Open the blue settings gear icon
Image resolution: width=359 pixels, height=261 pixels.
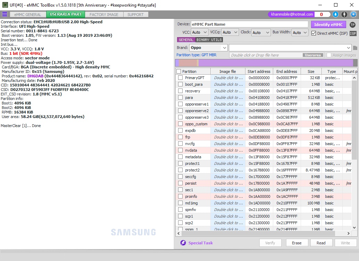pyautogui.click(x=353, y=15)
